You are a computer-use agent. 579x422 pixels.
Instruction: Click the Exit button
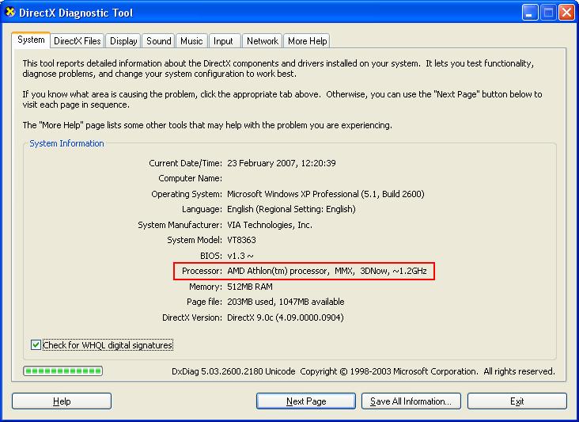pyautogui.click(x=517, y=401)
